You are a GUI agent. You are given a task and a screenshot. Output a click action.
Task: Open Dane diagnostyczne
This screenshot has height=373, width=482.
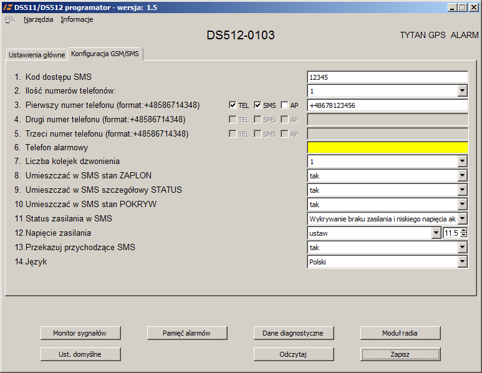point(294,333)
